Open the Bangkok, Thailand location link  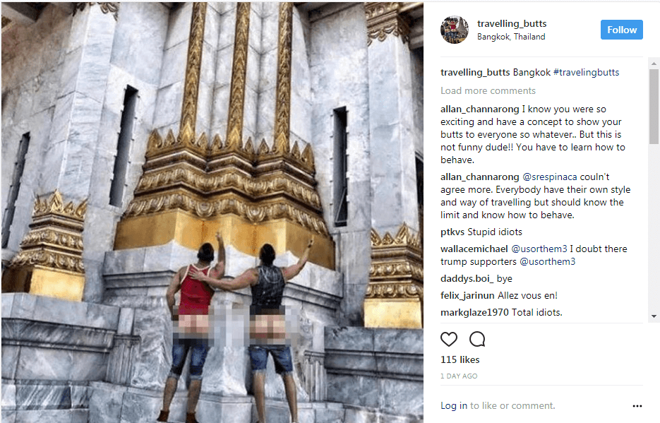tap(511, 37)
